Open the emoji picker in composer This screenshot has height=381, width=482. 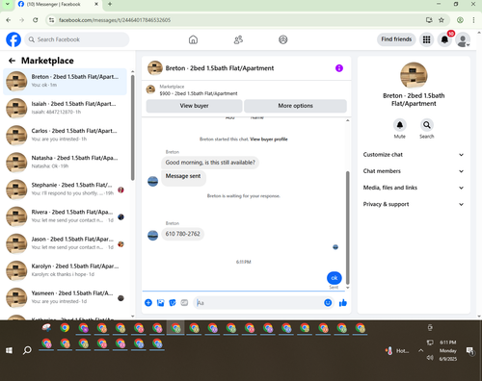(328, 303)
